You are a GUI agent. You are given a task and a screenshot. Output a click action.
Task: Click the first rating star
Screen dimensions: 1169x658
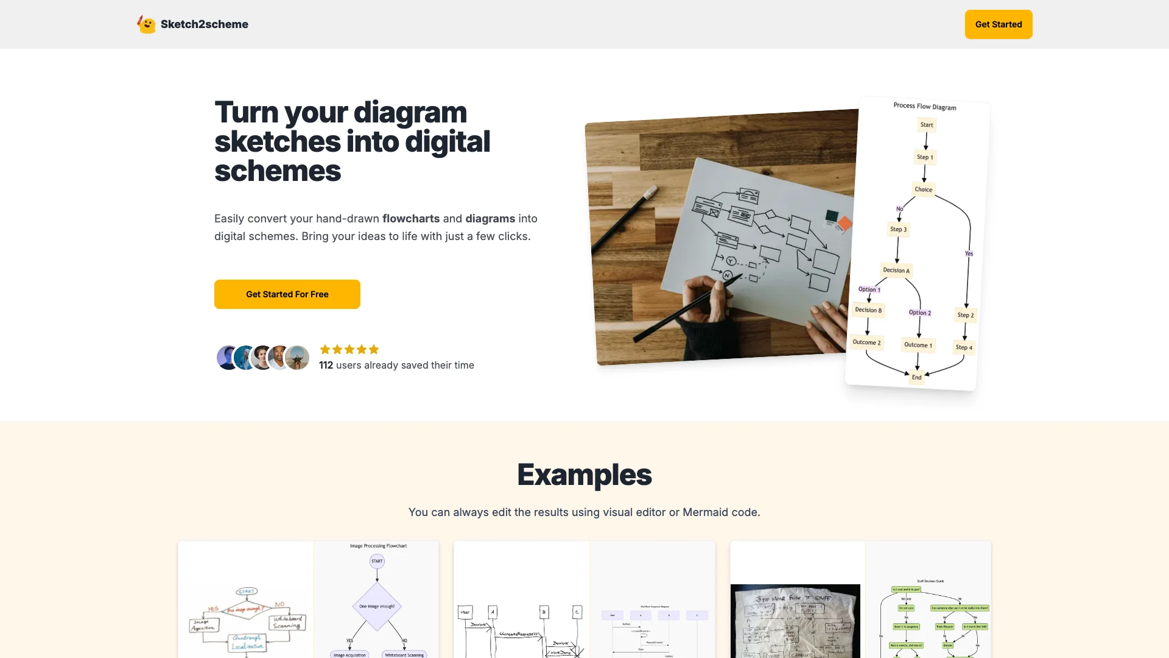(325, 349)
